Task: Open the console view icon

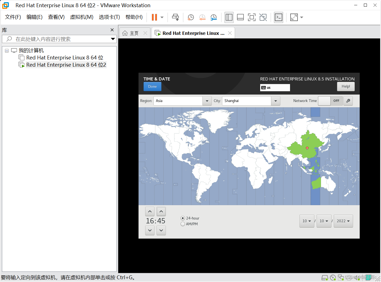Action: [x=278, y=17]
